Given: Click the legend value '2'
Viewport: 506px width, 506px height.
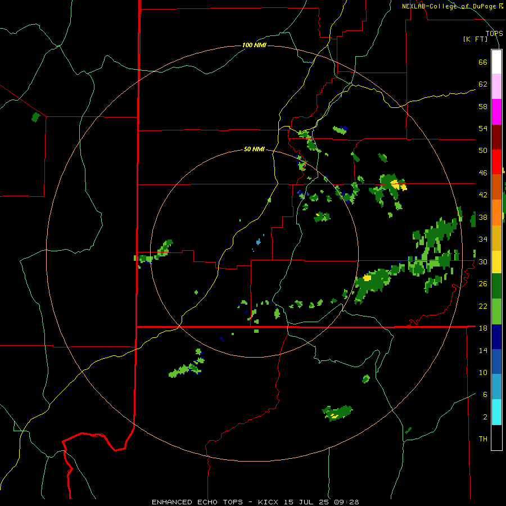Looking at the screenshot, I should [485, 417].
